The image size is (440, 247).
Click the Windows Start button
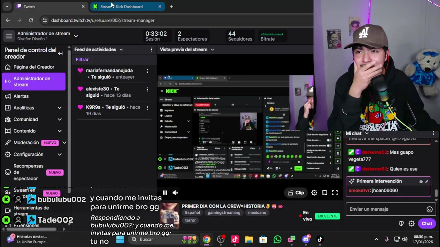(120, 239)
